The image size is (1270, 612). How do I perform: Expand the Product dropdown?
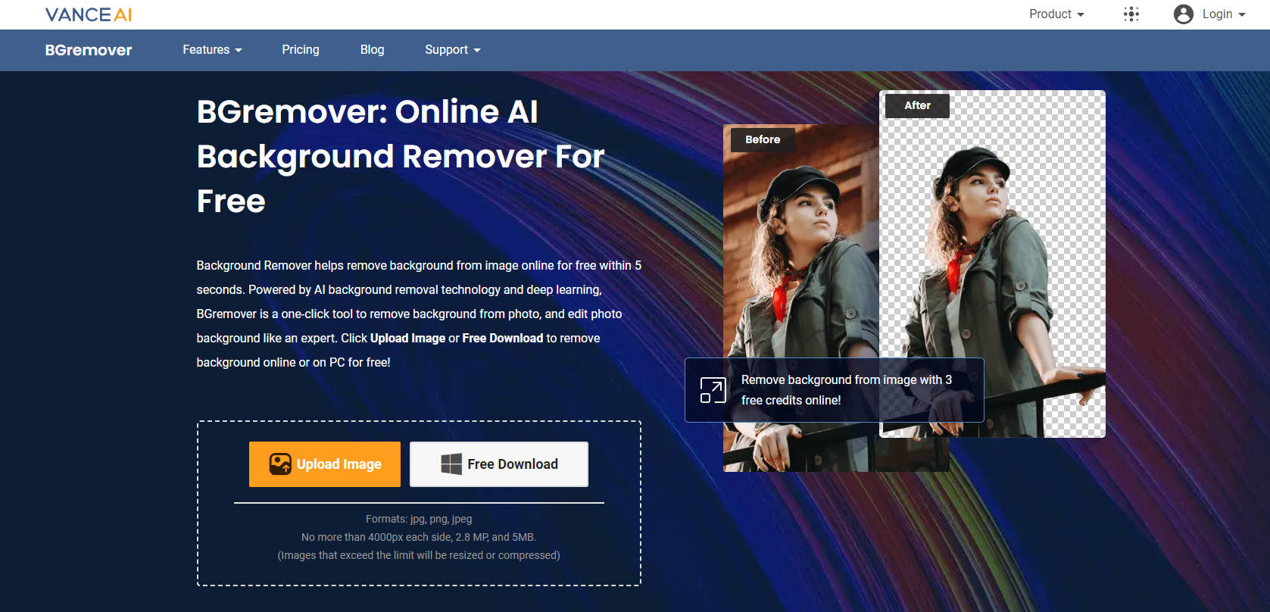point(1056,14)
